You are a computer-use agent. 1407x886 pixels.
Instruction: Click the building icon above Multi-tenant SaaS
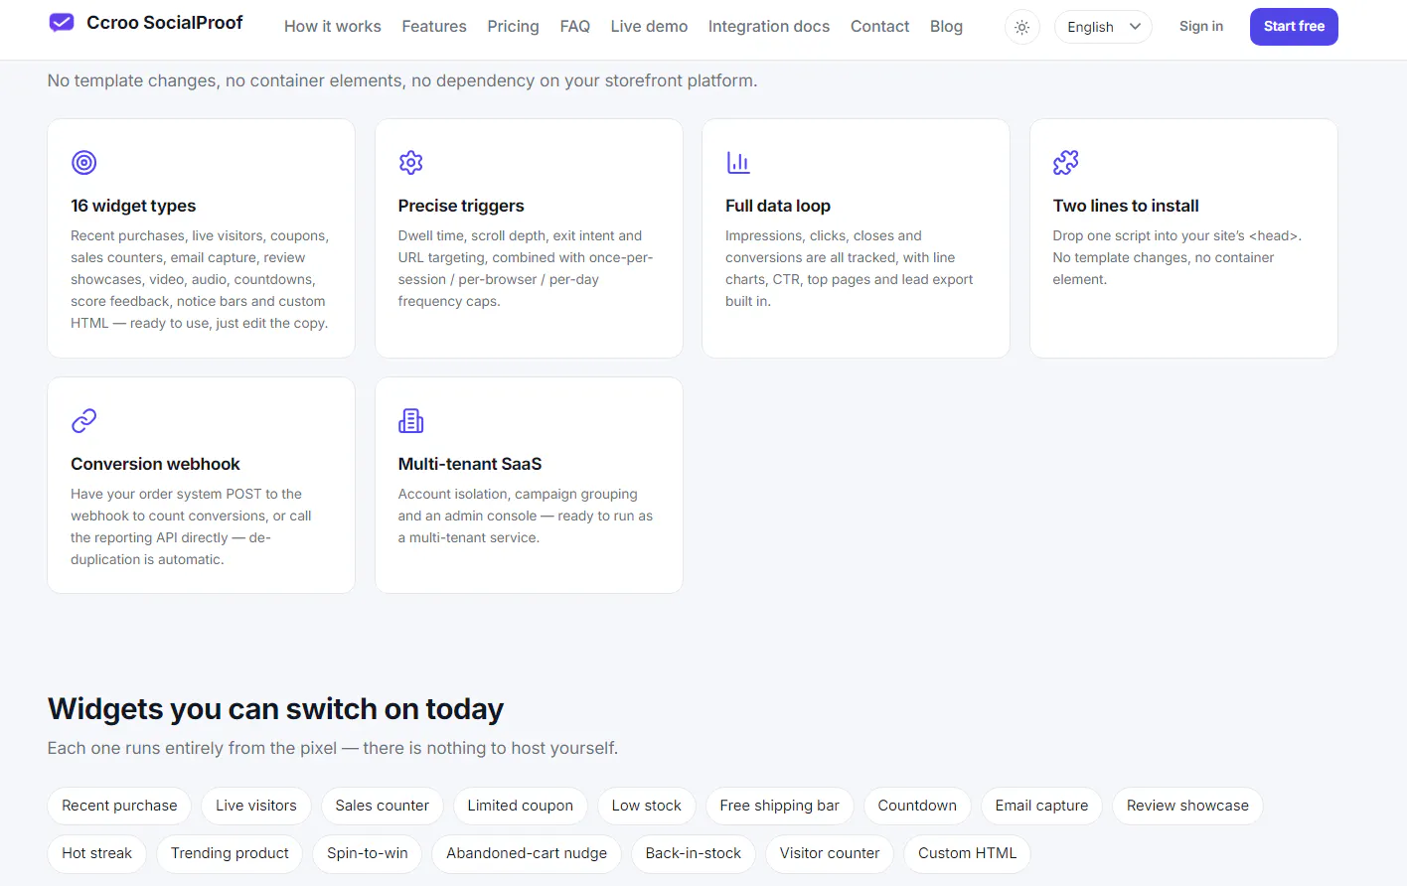(411, 420)
